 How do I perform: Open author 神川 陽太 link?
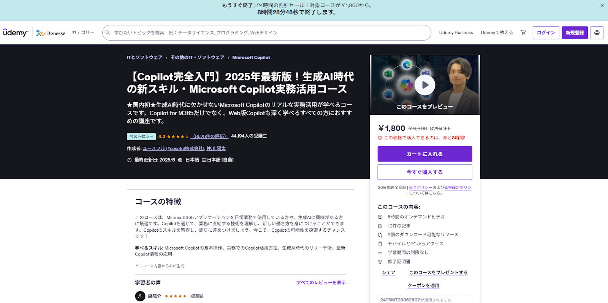pyautogui.click(x=216, y=149)
